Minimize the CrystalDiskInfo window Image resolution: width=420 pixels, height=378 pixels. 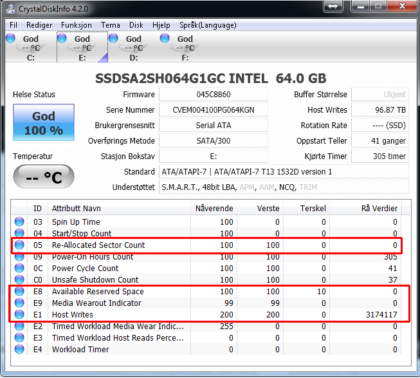point(361,6)
